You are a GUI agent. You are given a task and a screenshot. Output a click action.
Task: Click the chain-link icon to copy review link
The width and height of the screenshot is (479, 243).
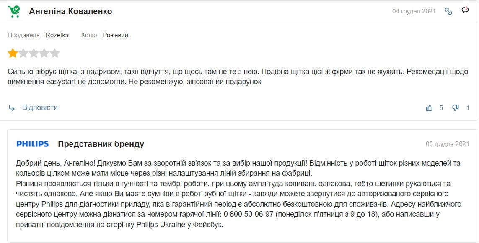tap(448, 11)
